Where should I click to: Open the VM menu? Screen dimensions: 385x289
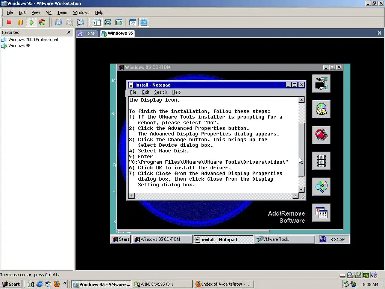[49, 12]
